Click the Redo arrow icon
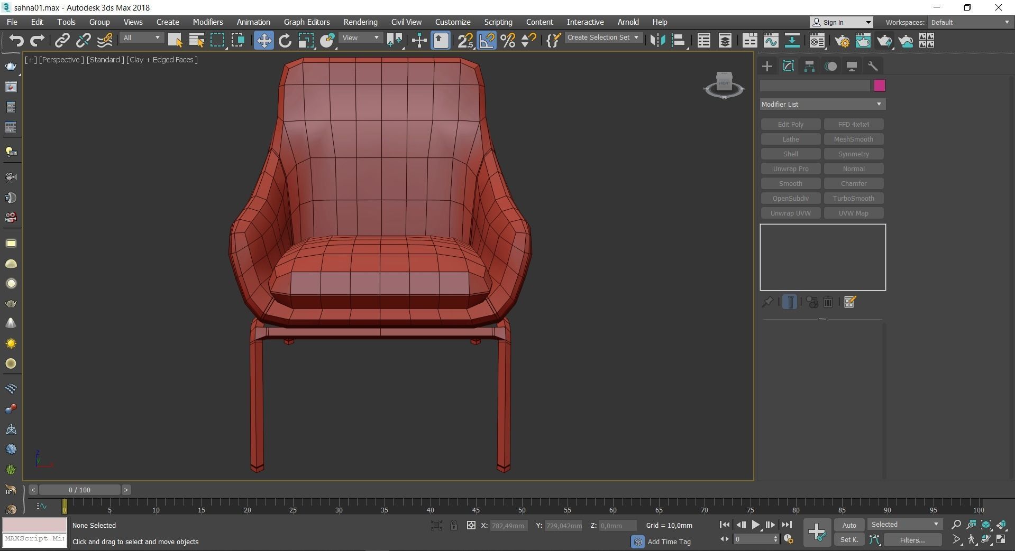1015x551 pixels. tap(37, 41)
